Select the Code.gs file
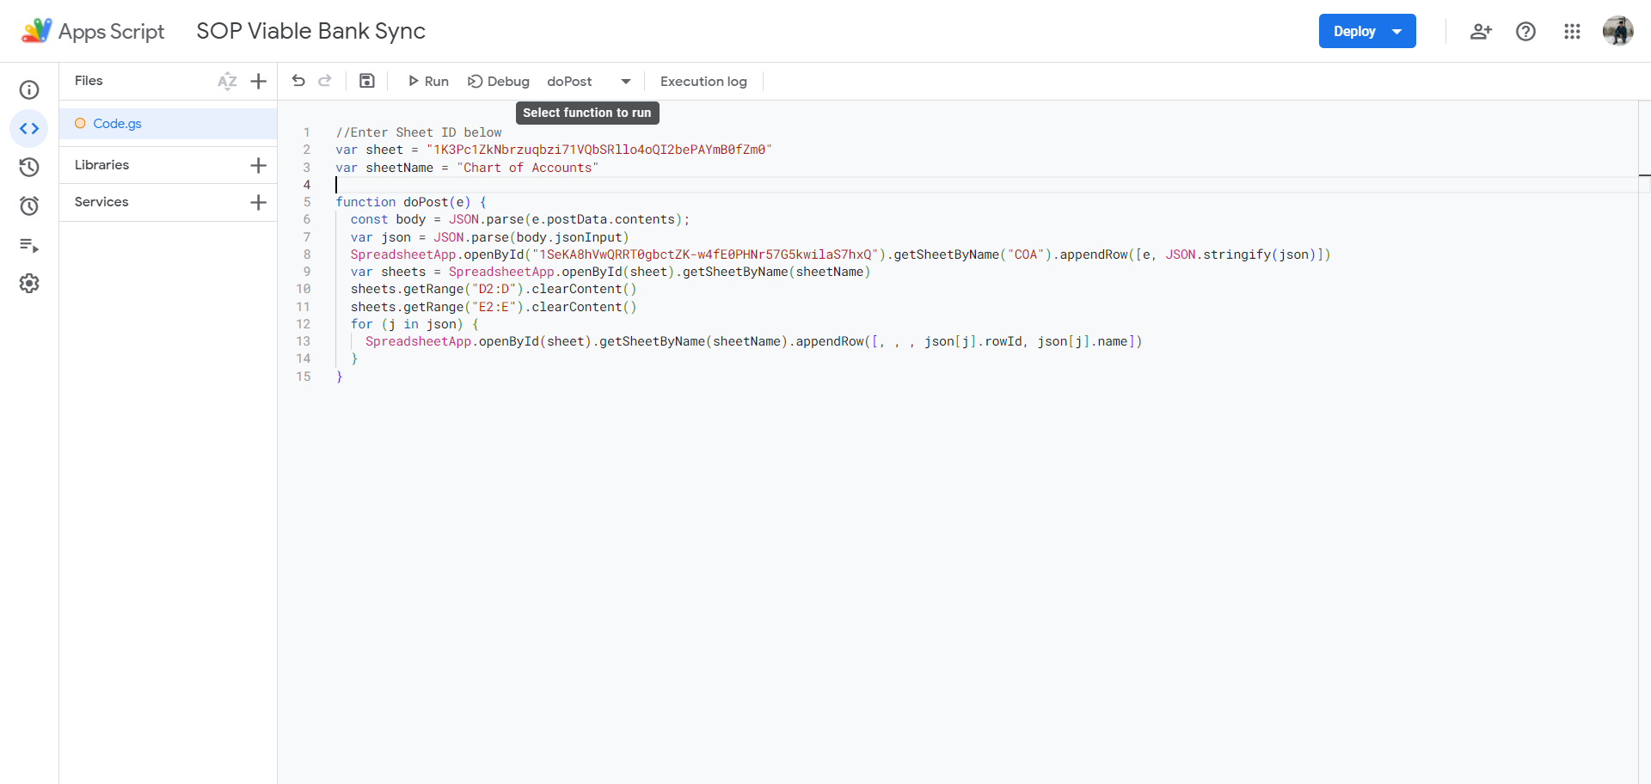Screen dimensions: 1651x784 (169, 124)
